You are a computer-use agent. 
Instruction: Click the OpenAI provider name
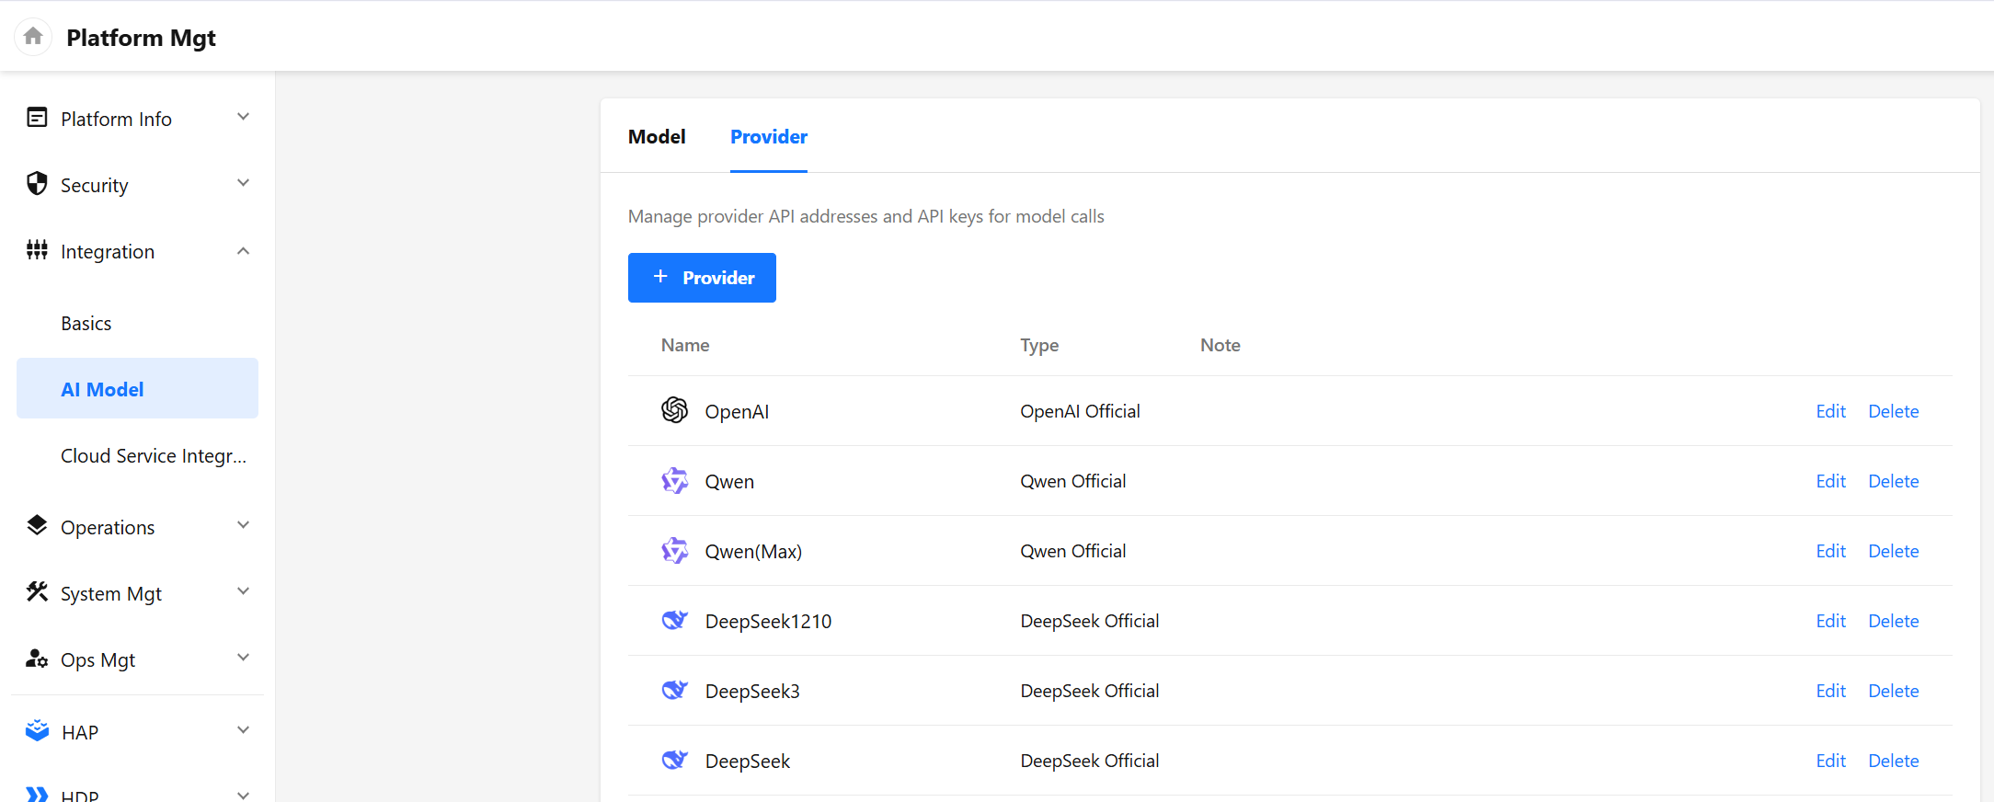[x=737, y=412]
